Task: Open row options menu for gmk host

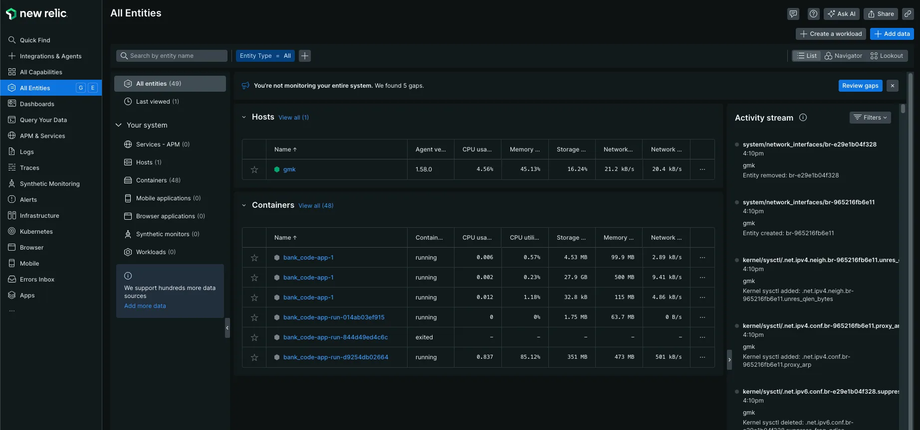Action: [x=702, y=169]
